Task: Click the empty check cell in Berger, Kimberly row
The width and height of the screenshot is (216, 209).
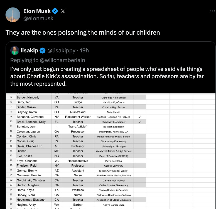Action: (x=139, y=98)
